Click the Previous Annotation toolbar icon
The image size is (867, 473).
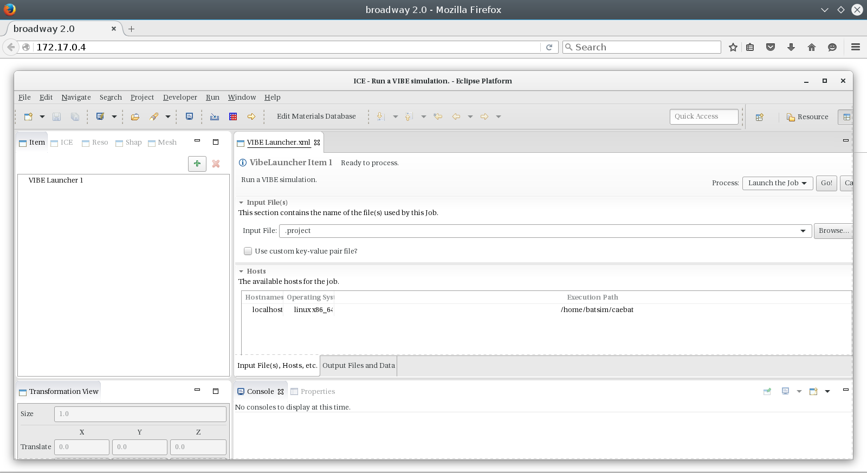point(409,116)
